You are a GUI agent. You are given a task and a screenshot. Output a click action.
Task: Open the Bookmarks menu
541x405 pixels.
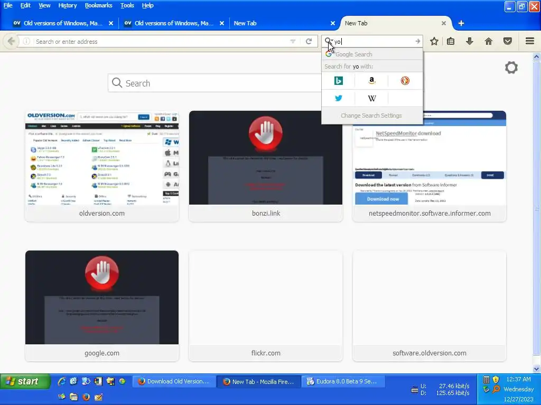[x=98, y=5]
